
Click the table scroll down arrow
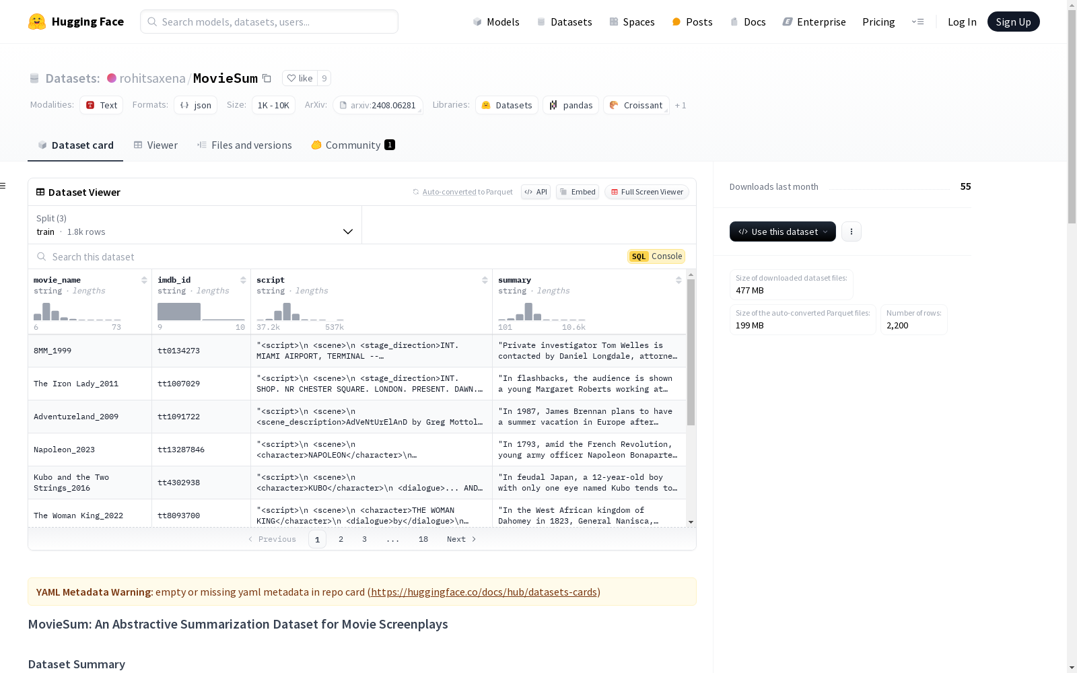[691, 522]
